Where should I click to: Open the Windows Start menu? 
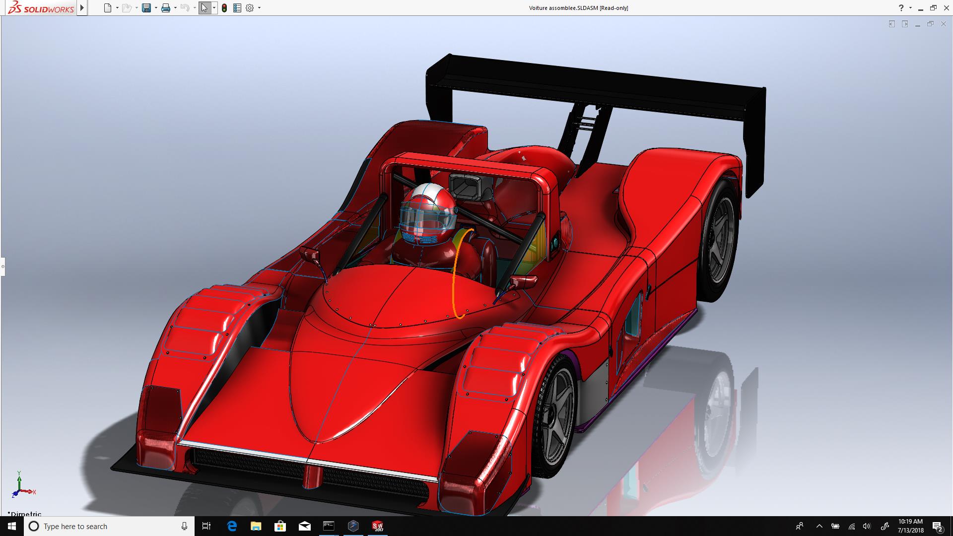pyautogui.click(x=12, y=526)
